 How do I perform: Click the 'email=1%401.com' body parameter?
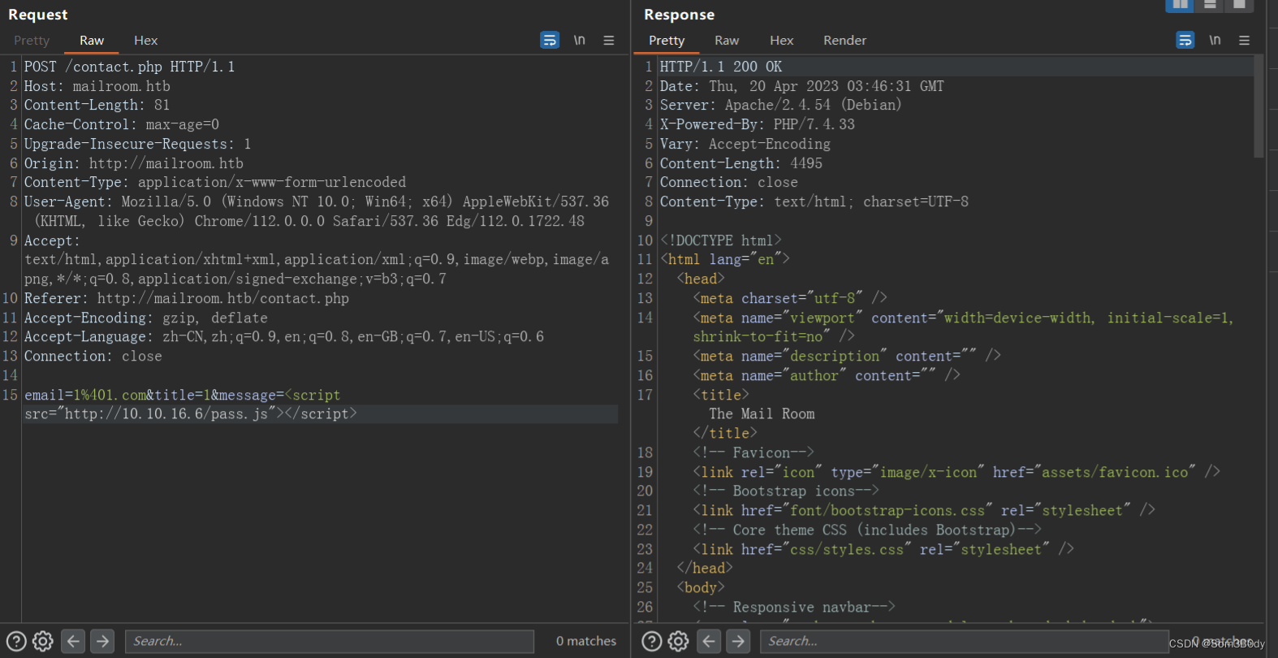tap(85, 395)
